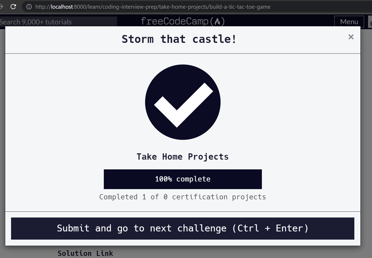Click the large completion checkmark circle
372x258 pixels.
click(x=183, y=102)
